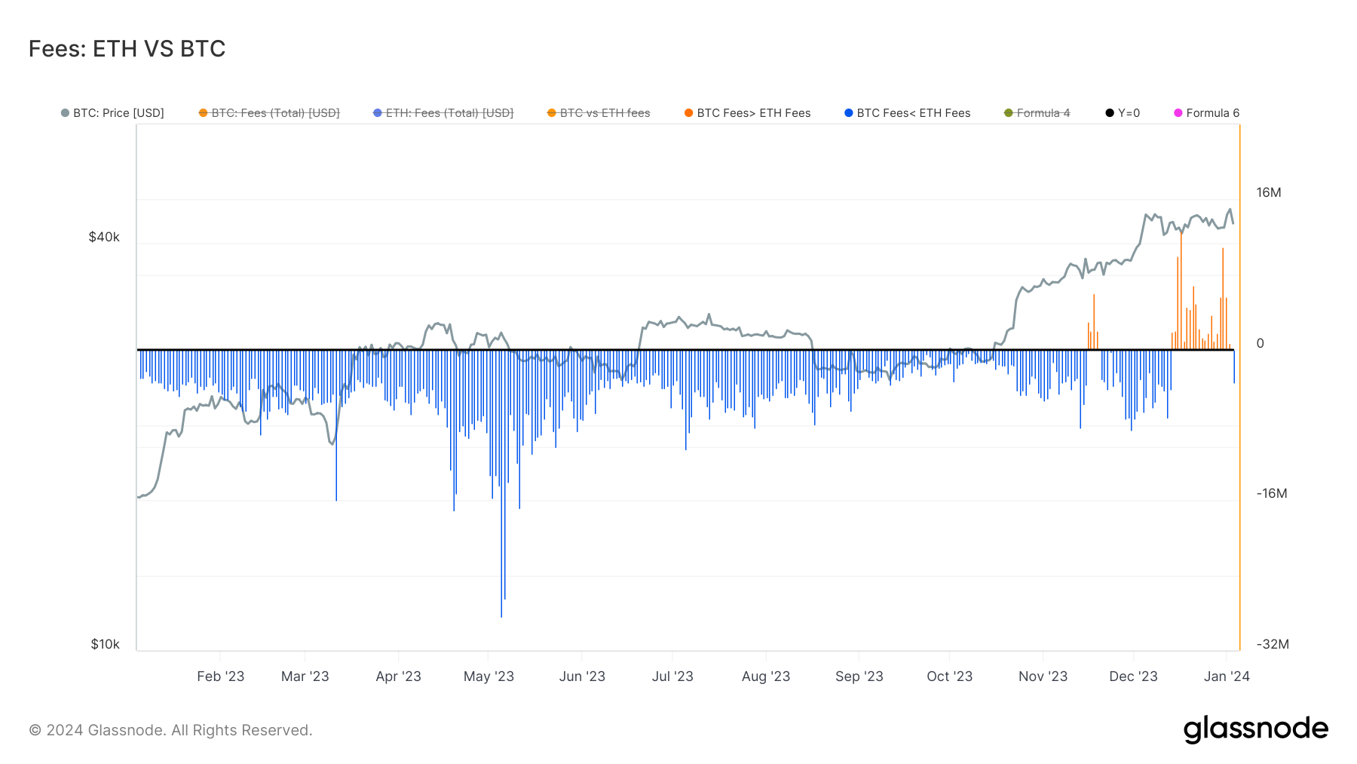Click the olive dot beside Formula 4
Image resolution: width=1357 pixels, height=764 pixels.
(1009, 113)
